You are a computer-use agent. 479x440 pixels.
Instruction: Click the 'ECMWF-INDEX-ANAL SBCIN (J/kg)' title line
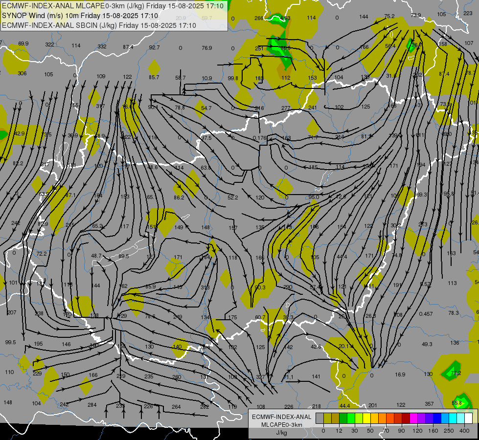click(99, 25)
